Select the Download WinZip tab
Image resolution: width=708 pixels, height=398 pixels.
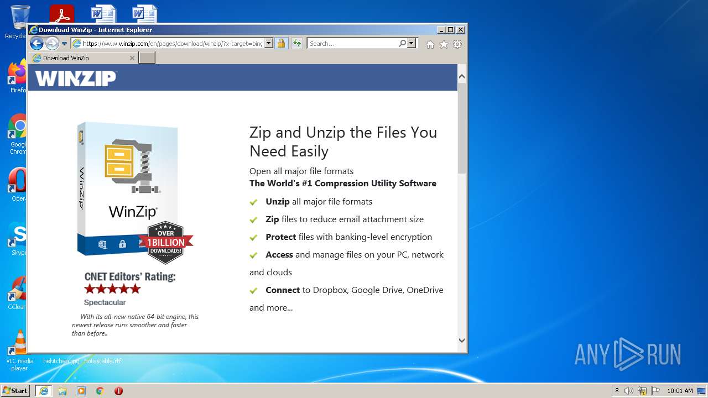pos(83,58)
